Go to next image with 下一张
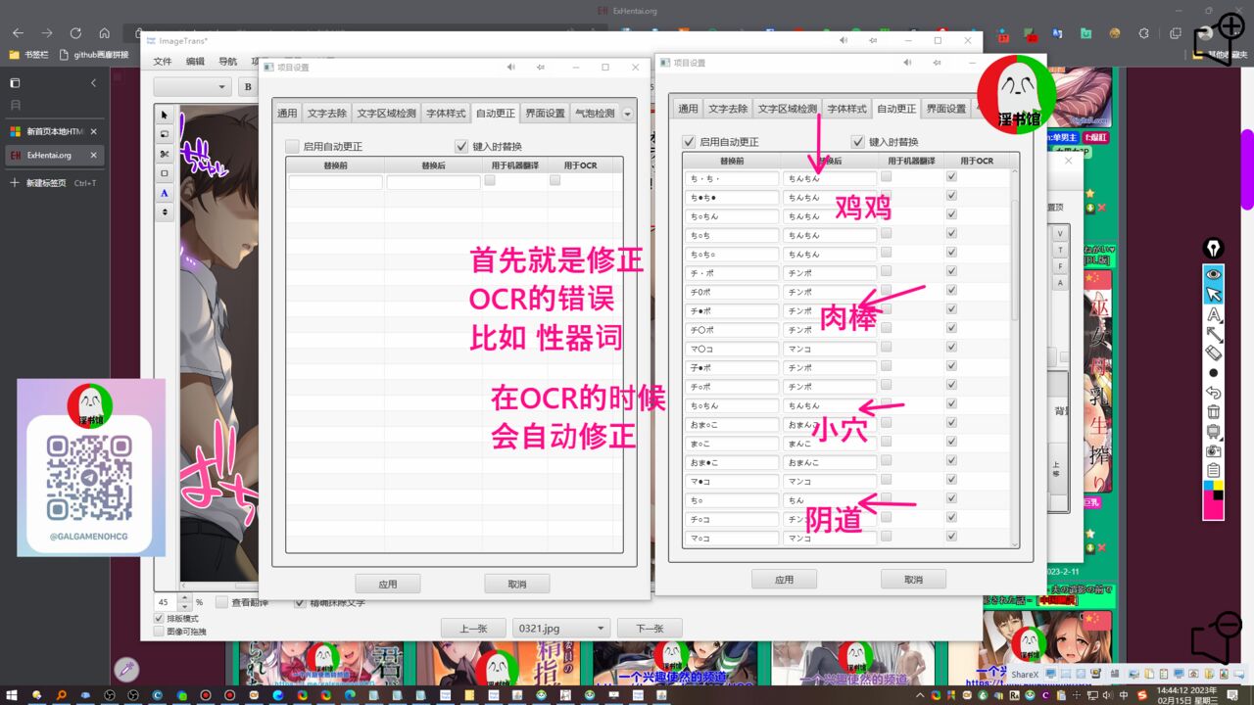The image size is (1254, 705). 650,629
